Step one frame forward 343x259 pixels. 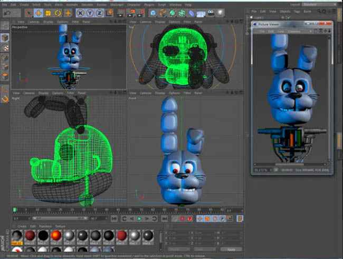tap(147, 218)
